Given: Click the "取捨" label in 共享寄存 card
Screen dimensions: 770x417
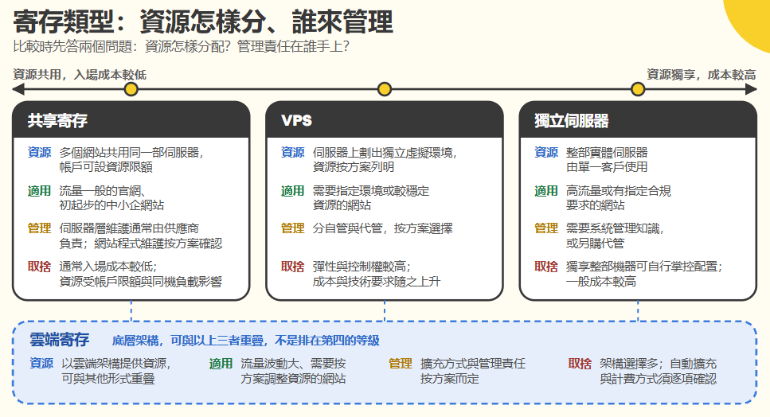Looking at the screenshot, I should tap(39, 267).
